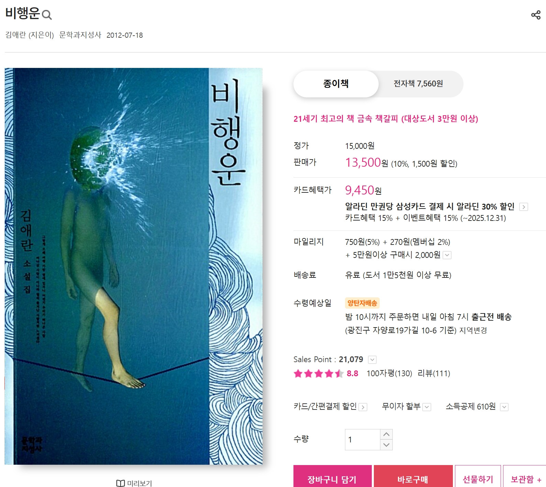Expand the 무이자 할부 dropdown
This screenshot has height=487, width=546.
point(427,407)
